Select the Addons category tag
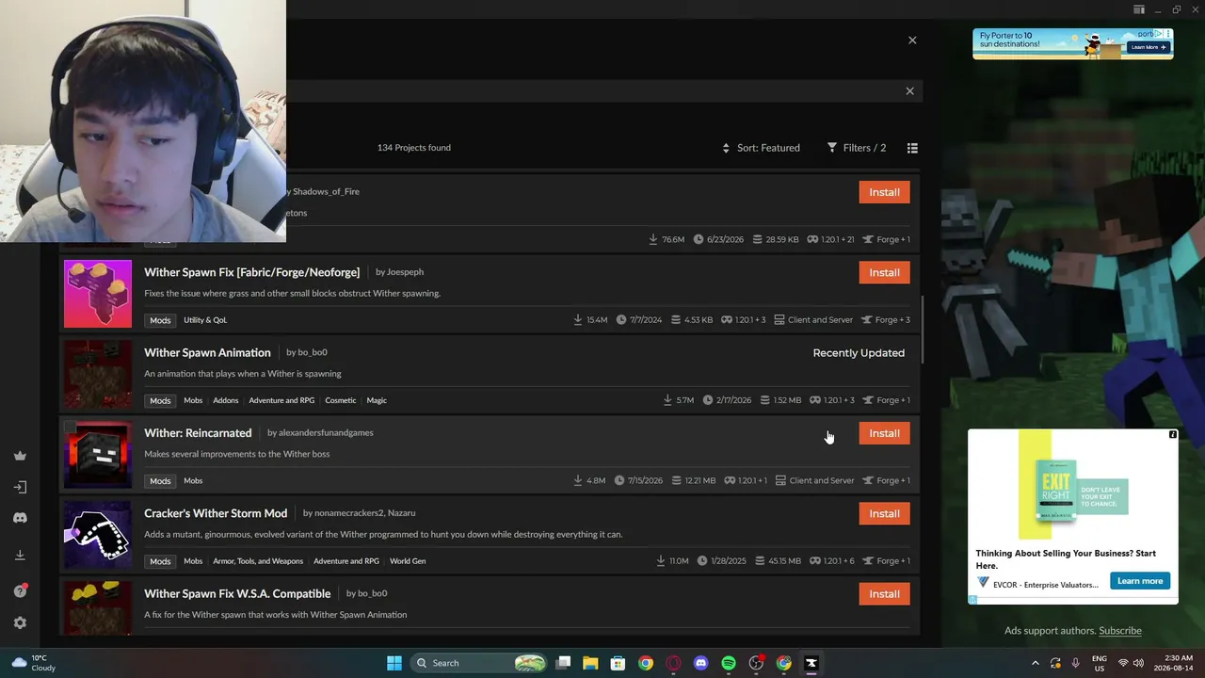Image resolution: width=1205 pixels, height=678 pixels. click(226, 400)
